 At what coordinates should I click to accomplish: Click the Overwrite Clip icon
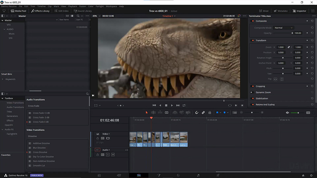click(x=182, y=113)
